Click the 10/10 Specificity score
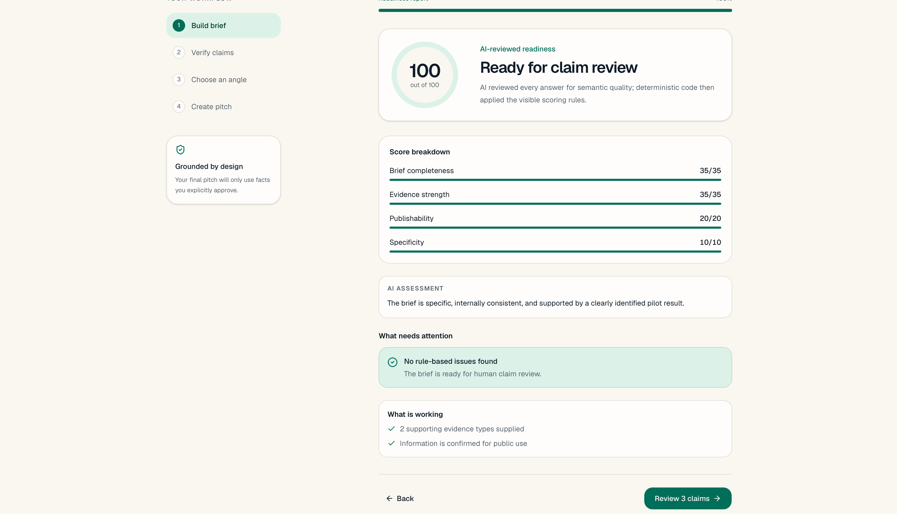This screenshot has height=514, width=897. 710,242
